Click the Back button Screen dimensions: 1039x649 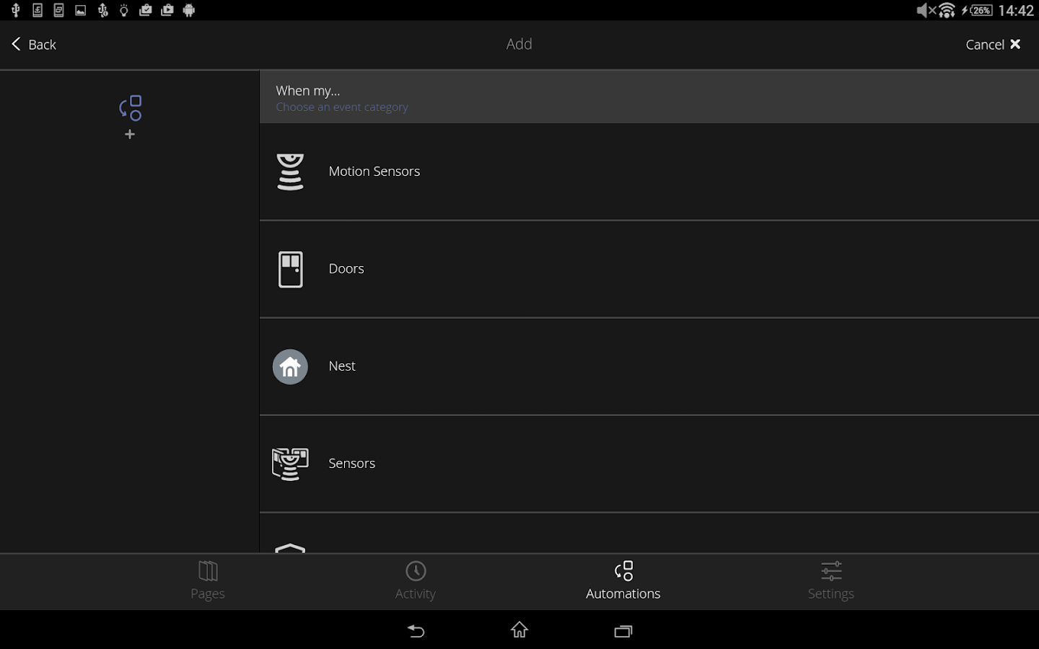pos(34,45)
